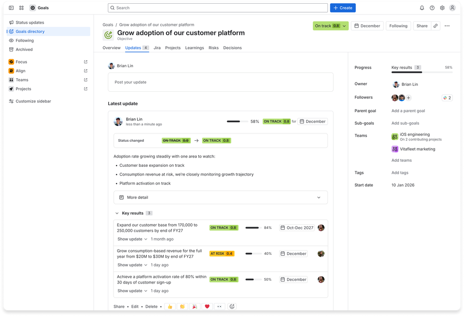
Task: Copy goal link with the chain icon
Action: (x=436, y=26)
